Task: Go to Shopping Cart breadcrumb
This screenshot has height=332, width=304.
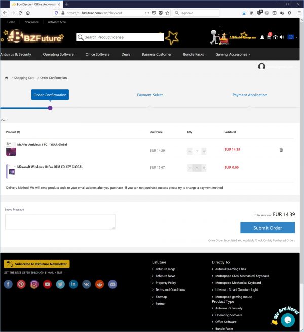Action: pos(24,78)
